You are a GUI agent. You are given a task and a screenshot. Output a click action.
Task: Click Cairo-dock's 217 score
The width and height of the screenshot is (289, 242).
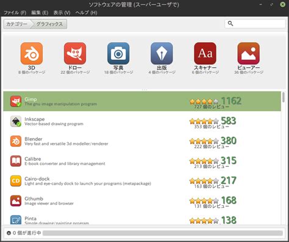(229, 180)
